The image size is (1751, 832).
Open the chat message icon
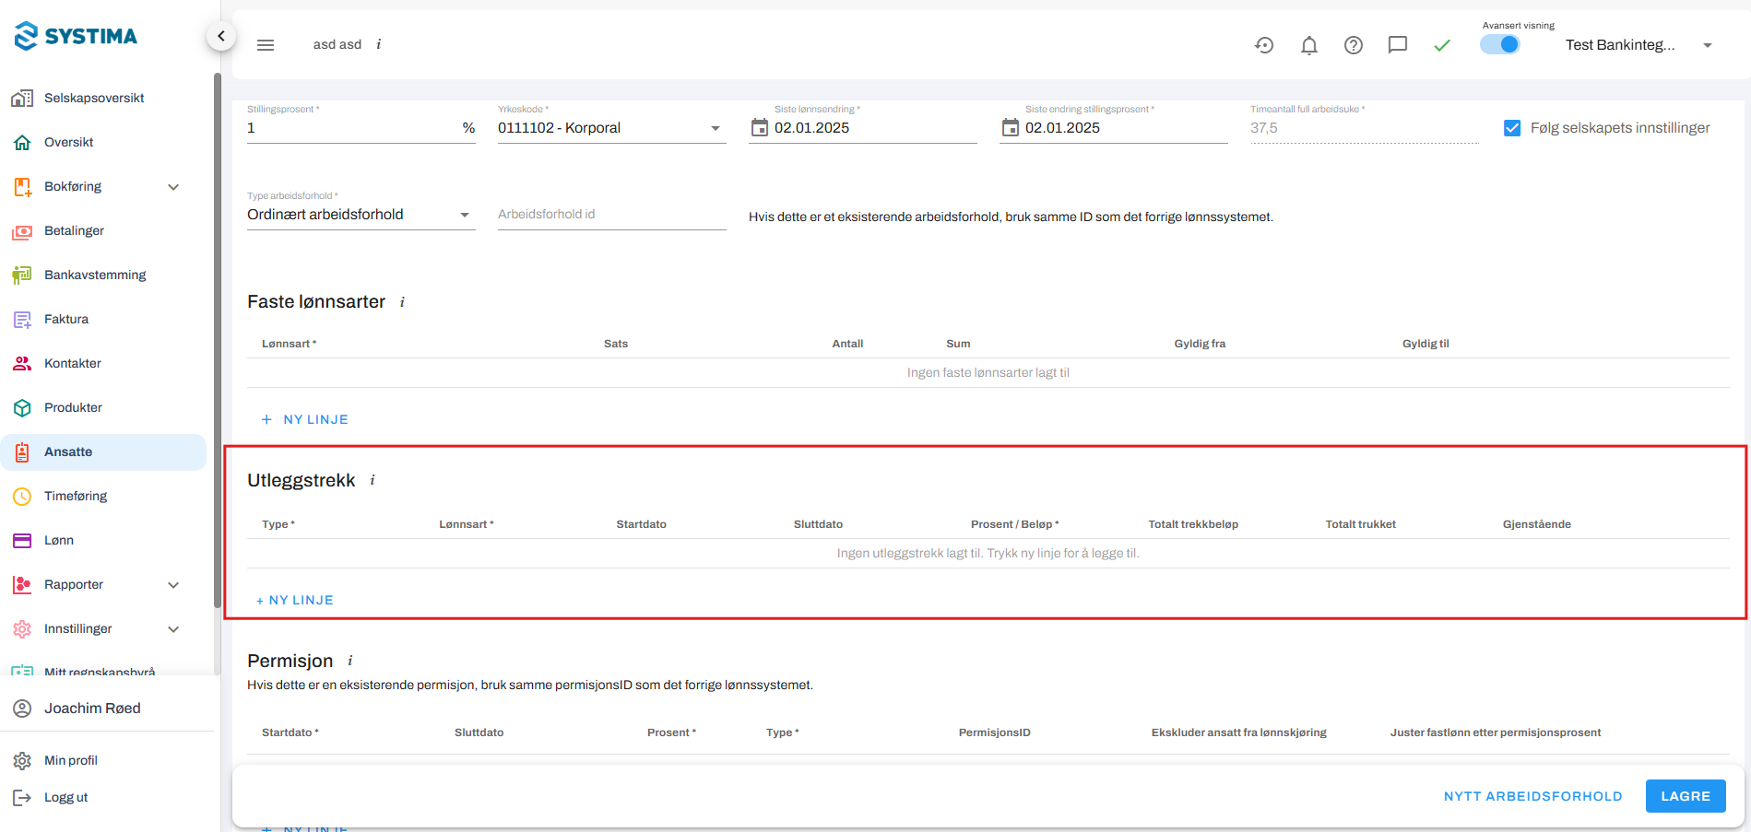coord(1398,45)
